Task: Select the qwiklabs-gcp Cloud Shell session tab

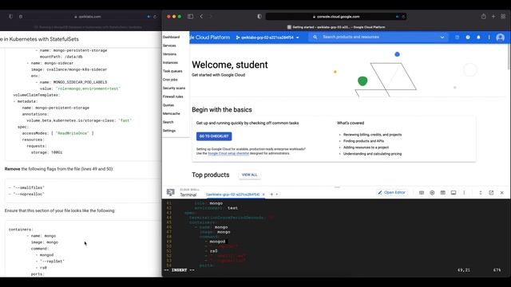Action: click(x=232, y=195)
